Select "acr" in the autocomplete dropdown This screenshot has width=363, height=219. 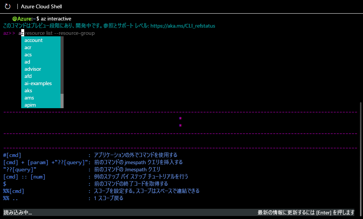pos(28,47)
